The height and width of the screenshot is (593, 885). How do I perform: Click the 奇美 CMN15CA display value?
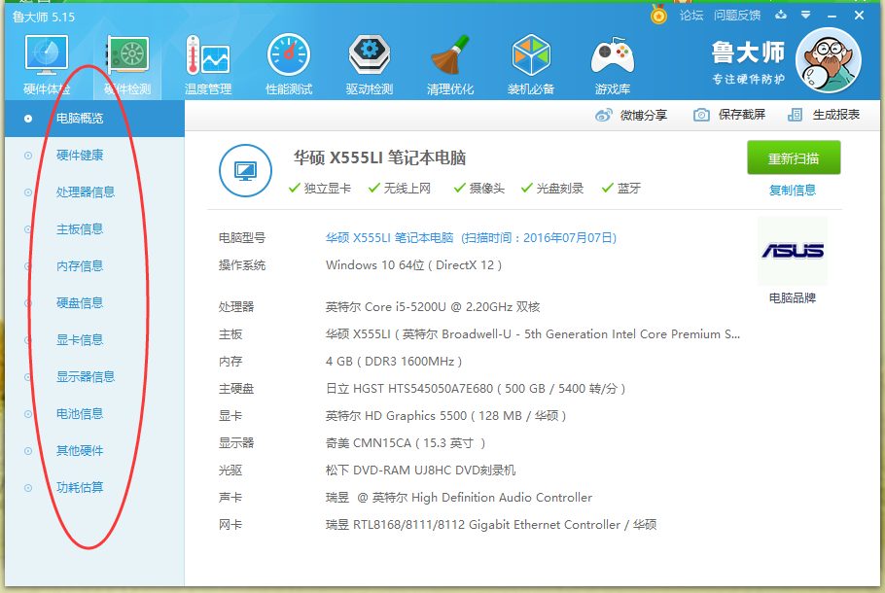406,443
